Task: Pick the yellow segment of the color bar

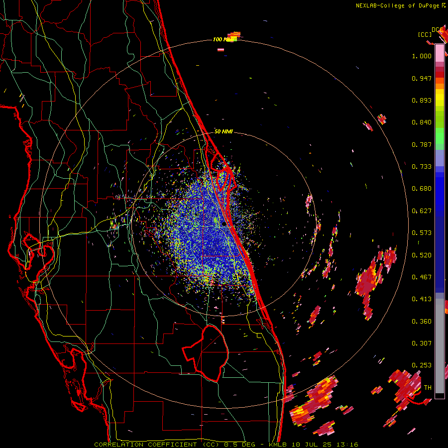Action: point(440,98)
